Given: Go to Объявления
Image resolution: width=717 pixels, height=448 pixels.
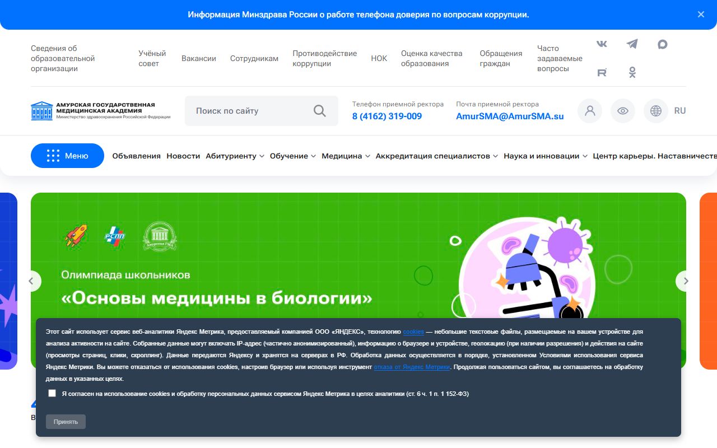Looking at the screenshot, I should [x=137, y=156].
